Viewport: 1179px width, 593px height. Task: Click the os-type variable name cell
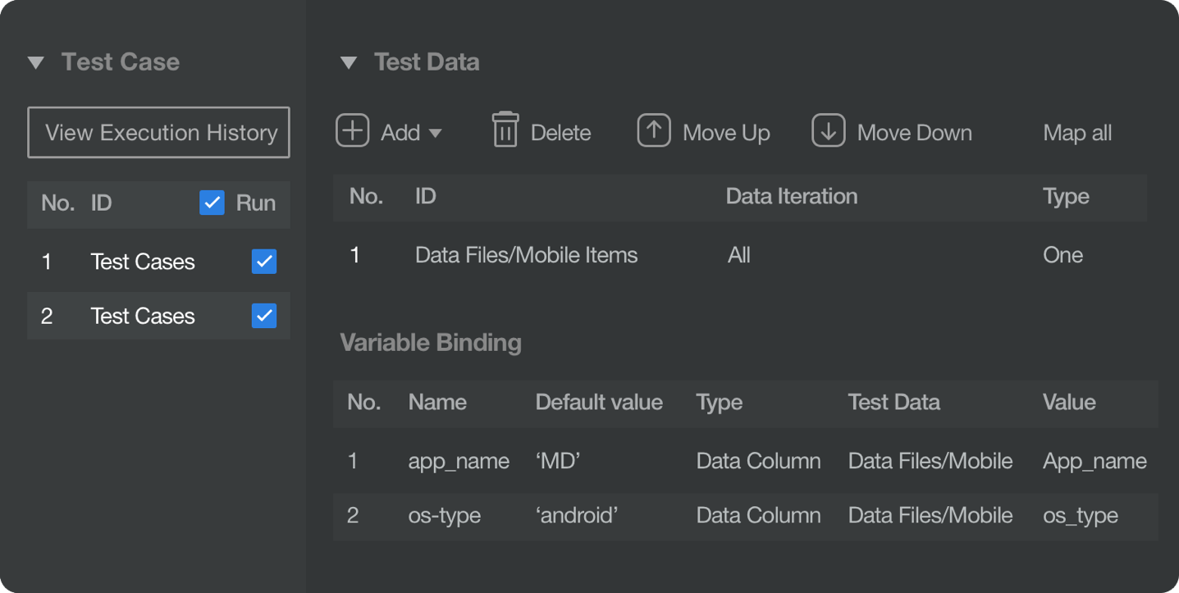(x=445, y=515)
